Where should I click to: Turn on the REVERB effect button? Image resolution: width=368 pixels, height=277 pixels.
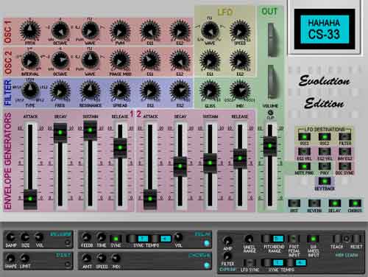(314, 203)
